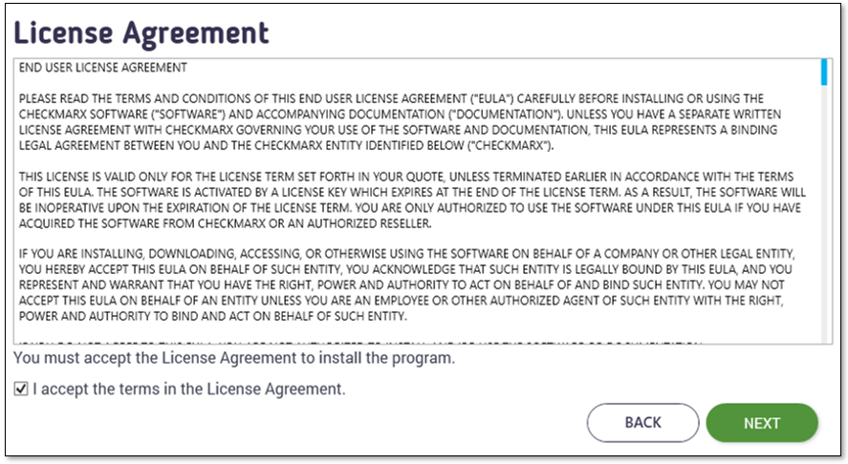The width and height of the screenshot is (848, 464).
Task: Click the 'END USER LICENSE AGREEMENT' heading line
Action: coord(103,69)
